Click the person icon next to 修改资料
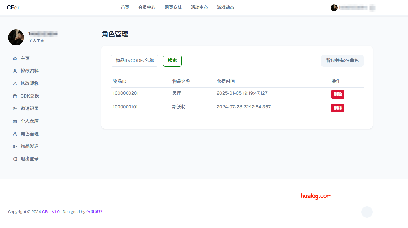 (15, 71)
